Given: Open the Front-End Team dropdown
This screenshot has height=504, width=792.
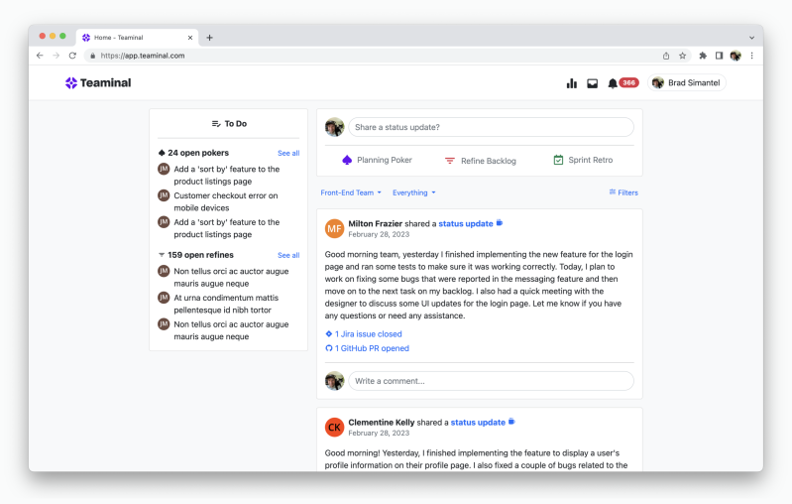Looking at the screenshot, I should (351, 192).
